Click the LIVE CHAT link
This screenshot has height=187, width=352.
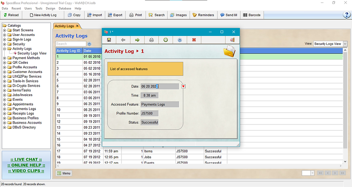tap(26, 159)
